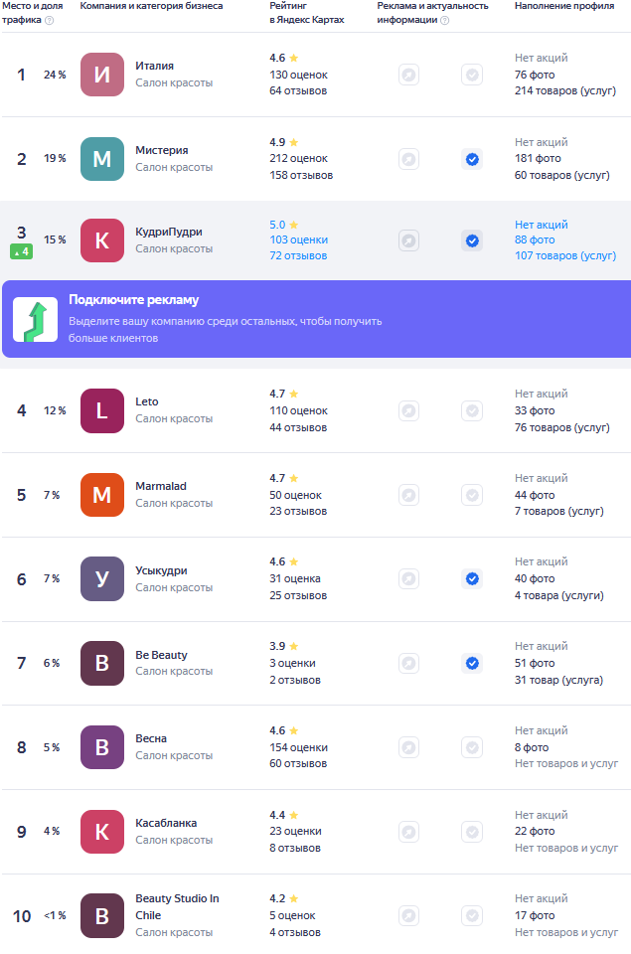Click the advertising status icon for Италия
631x954 pixels.
[408, 75]
